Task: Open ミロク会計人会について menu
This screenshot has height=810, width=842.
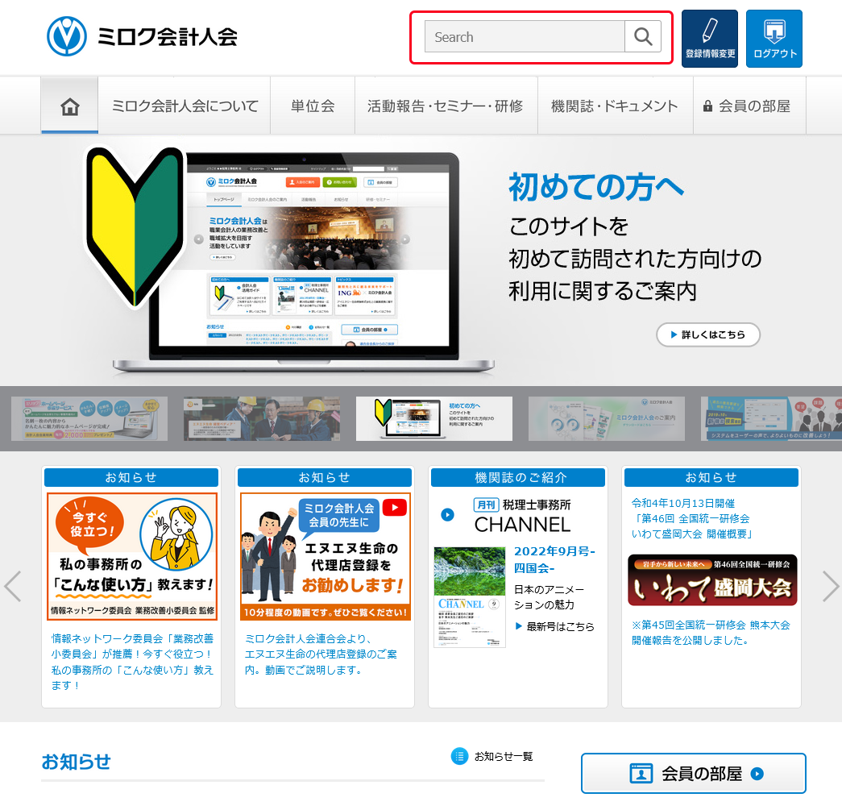Action: (x=185, y=106)
